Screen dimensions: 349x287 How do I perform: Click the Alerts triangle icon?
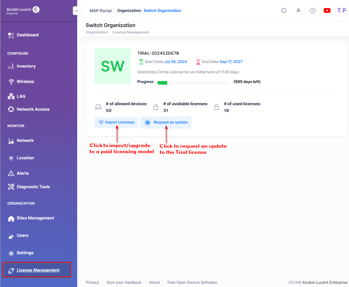[x=11, y=173]
